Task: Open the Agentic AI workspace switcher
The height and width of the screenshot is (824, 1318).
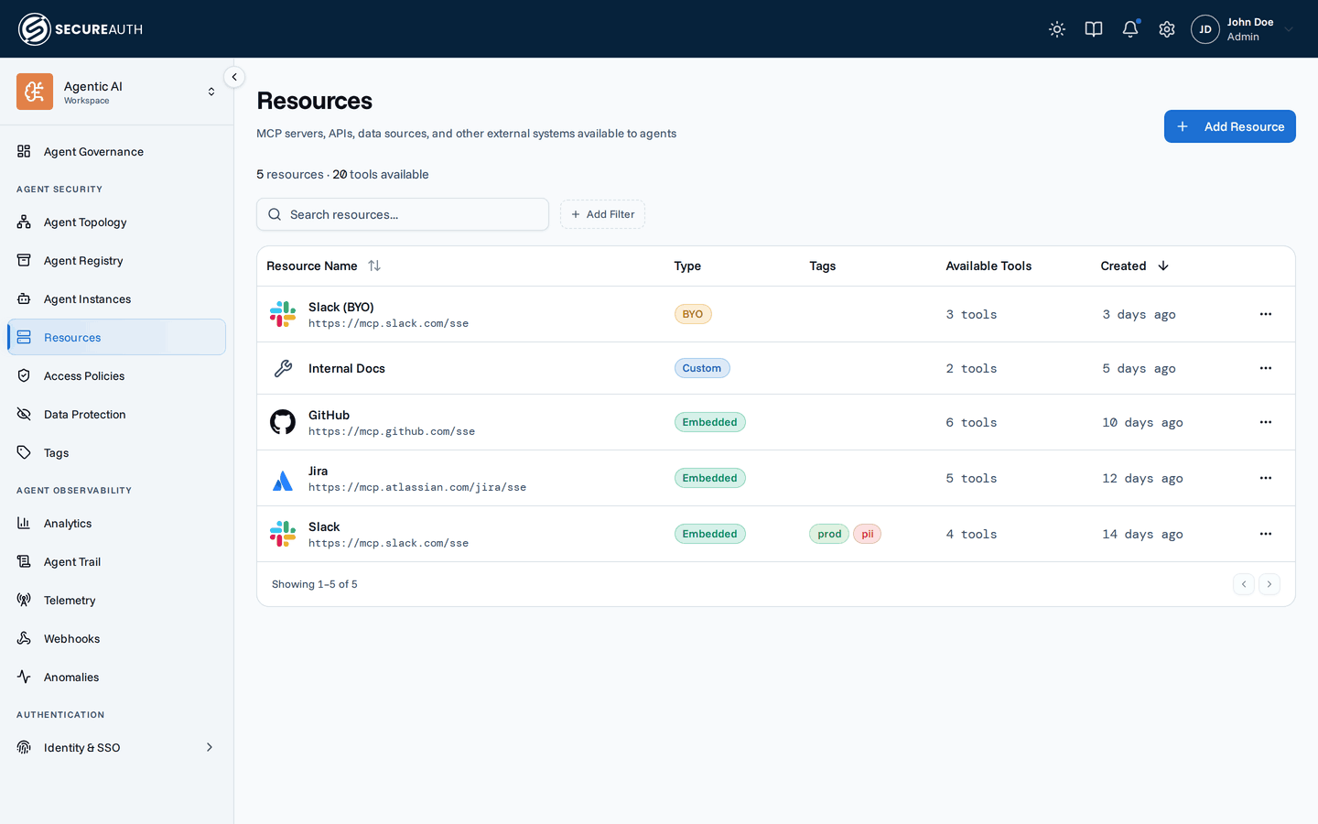Action: [x=116, y=92]
